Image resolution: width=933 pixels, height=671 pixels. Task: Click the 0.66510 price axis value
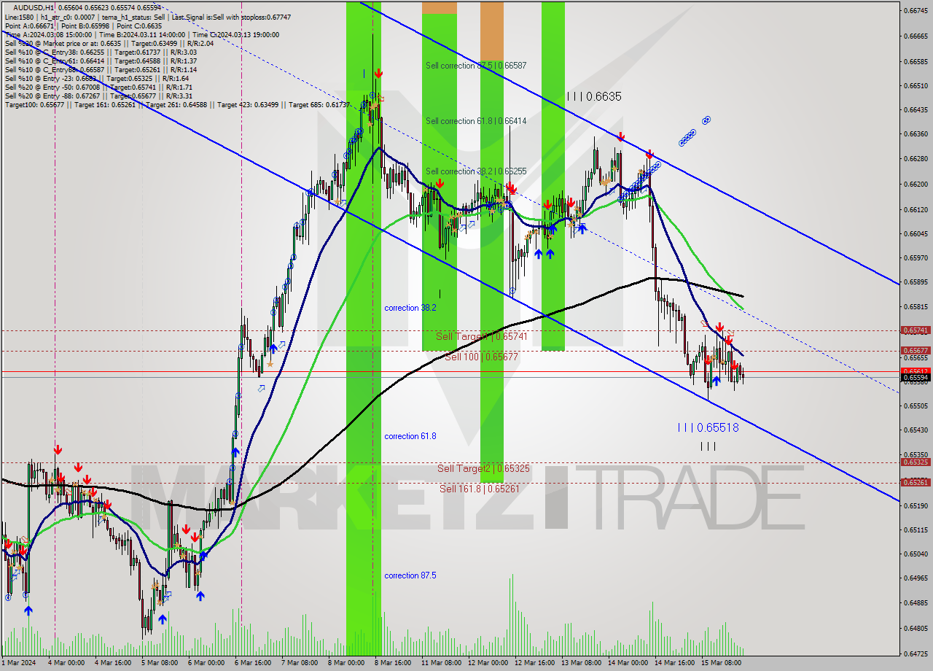point(916,85)
